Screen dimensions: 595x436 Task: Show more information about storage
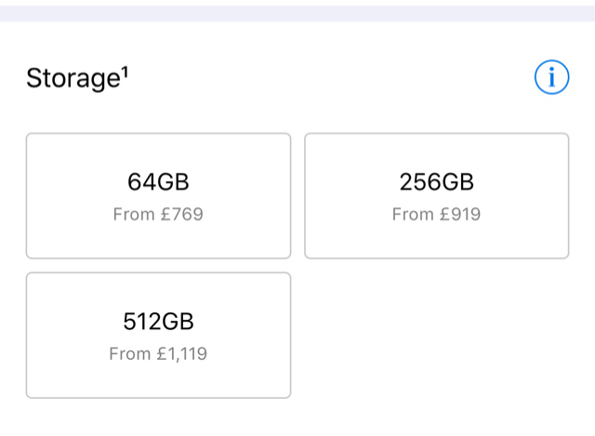pos(551,77)
